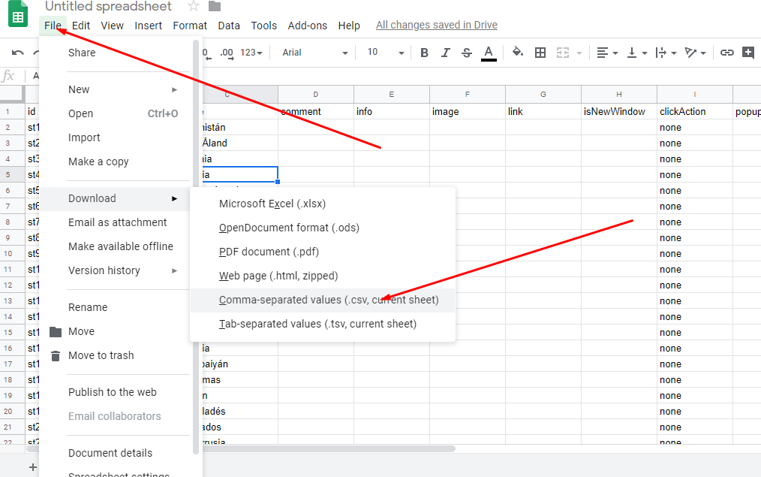The width and height of the screenshot is (761, 477).
Task: Open the cell borders tool
Action: pyautogui.click(x=540, y=53)
